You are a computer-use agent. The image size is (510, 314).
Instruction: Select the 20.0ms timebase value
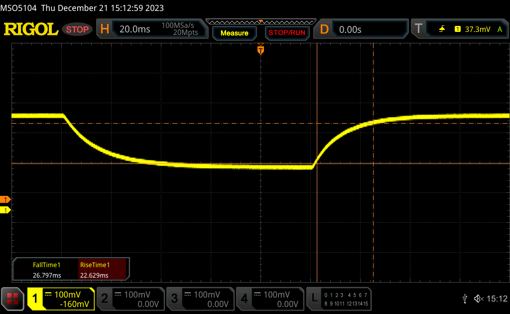point(134,29)
